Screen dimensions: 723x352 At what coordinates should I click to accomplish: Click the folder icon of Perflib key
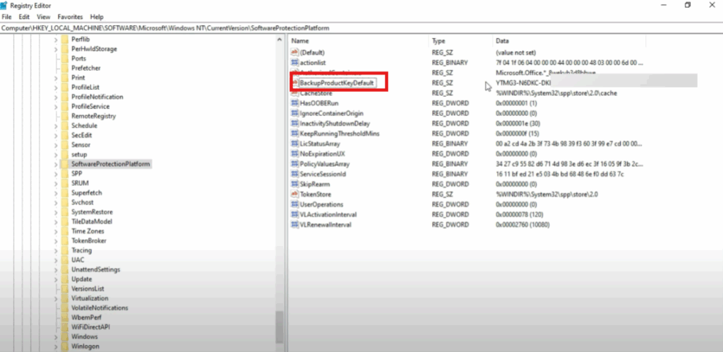[x=64, y=39]
